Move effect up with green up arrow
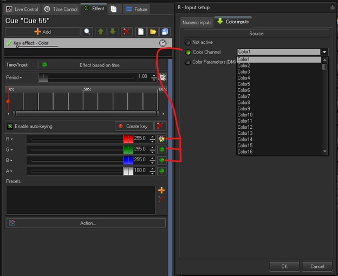Image resolution: width=338 pixels, height=276 pixels. coord(101,32)
